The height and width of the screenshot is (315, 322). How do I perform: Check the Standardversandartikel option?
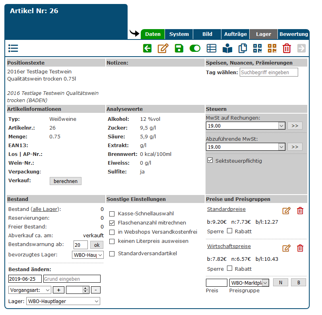coord(112,254)
